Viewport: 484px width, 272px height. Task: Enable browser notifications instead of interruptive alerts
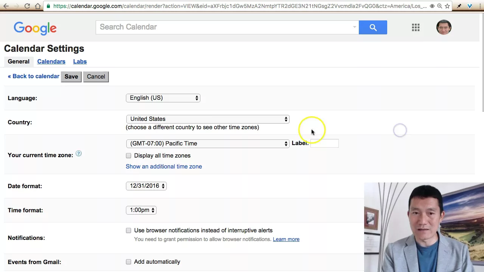tap(129, 230)
